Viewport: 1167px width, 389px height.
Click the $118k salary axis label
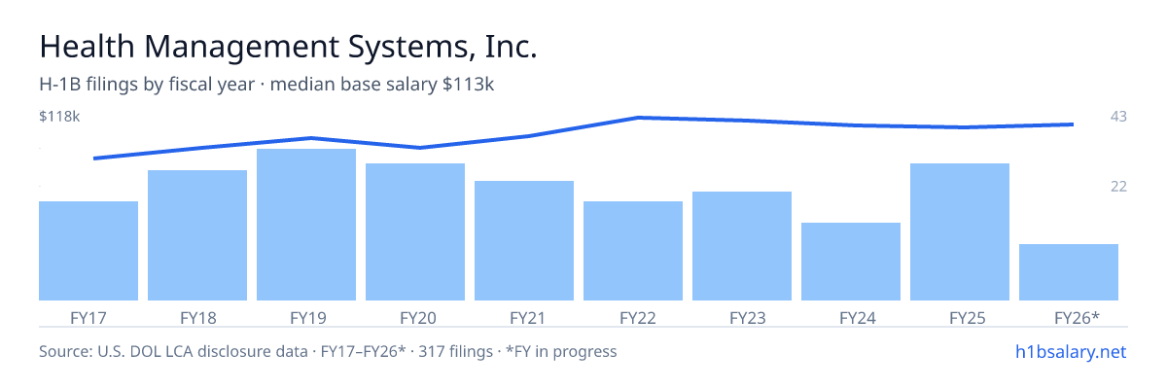click(x=59, y=117)
